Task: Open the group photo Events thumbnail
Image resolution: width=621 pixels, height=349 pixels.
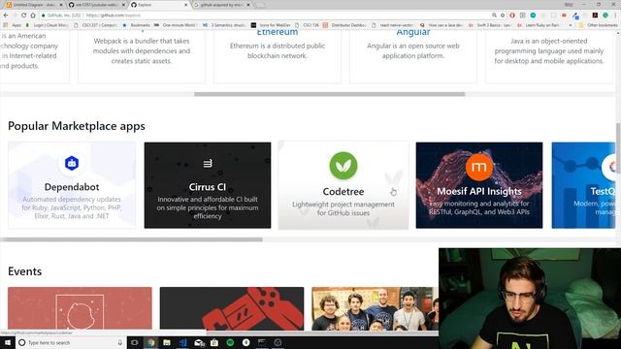Action: click(x=376, y=308)
